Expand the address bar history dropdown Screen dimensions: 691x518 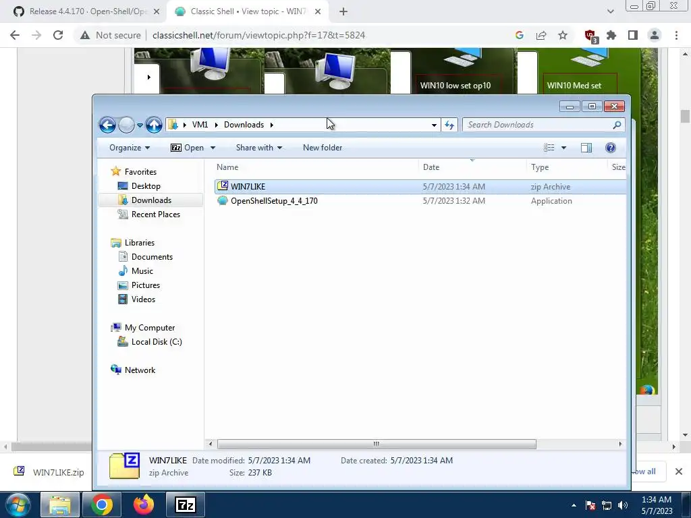click(434, 125)
